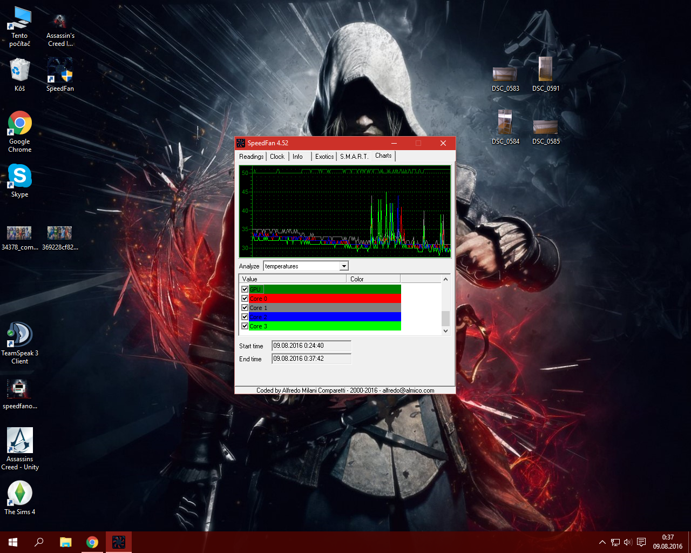Click the value list scrollbar thumb
691x553 pixels.
(445, 318)
